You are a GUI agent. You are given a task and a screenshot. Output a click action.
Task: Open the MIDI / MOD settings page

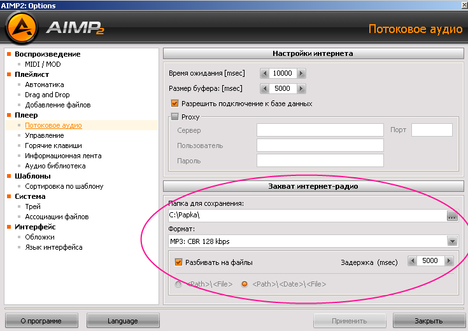pyautogui.click(x=43, y=64)
